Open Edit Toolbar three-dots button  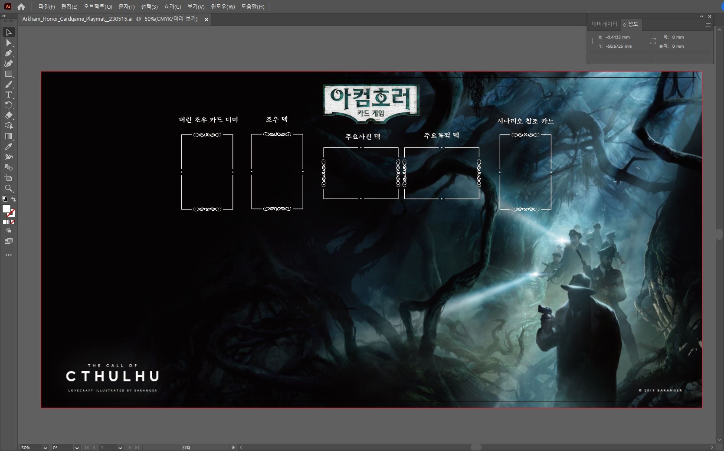9,255
